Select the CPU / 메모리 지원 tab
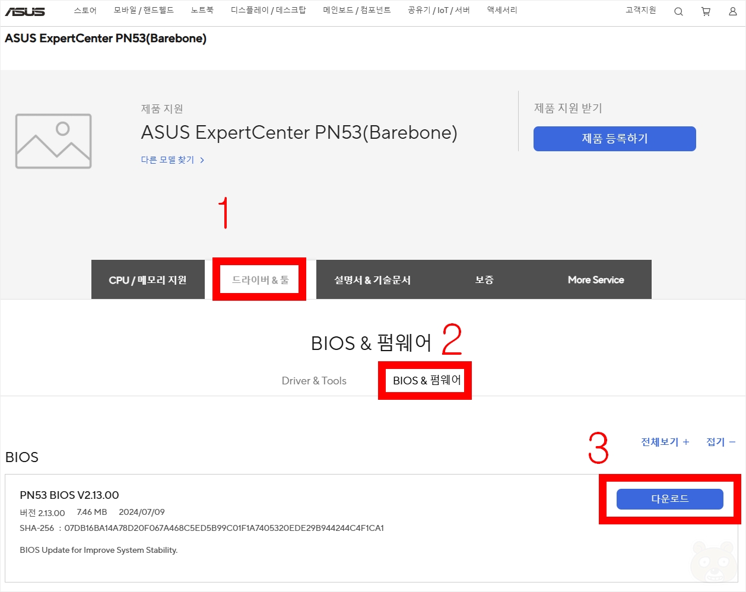 coord(148,279)
